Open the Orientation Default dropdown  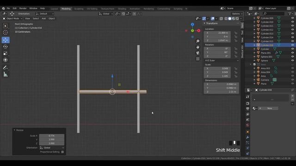point(45,14)
